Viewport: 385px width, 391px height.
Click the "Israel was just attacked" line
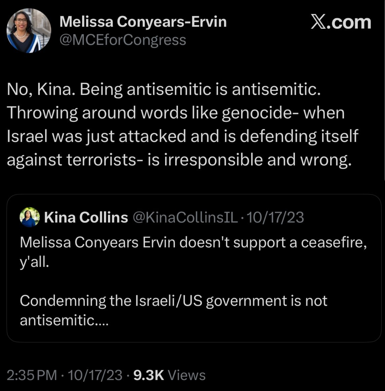tap(182, 136)
